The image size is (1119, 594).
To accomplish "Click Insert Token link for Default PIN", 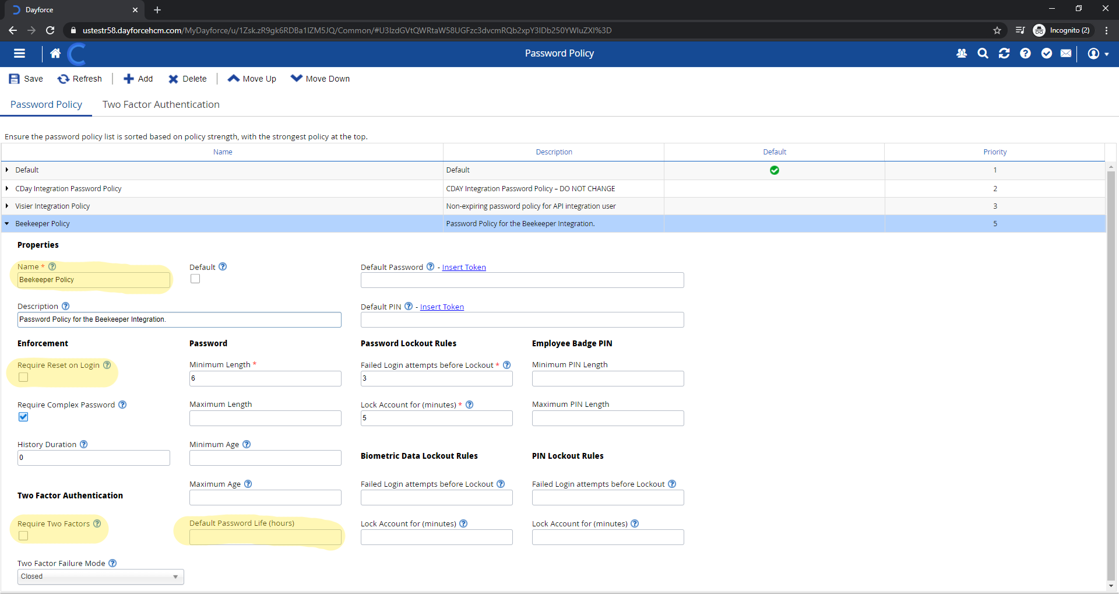I will pos(442,307).
